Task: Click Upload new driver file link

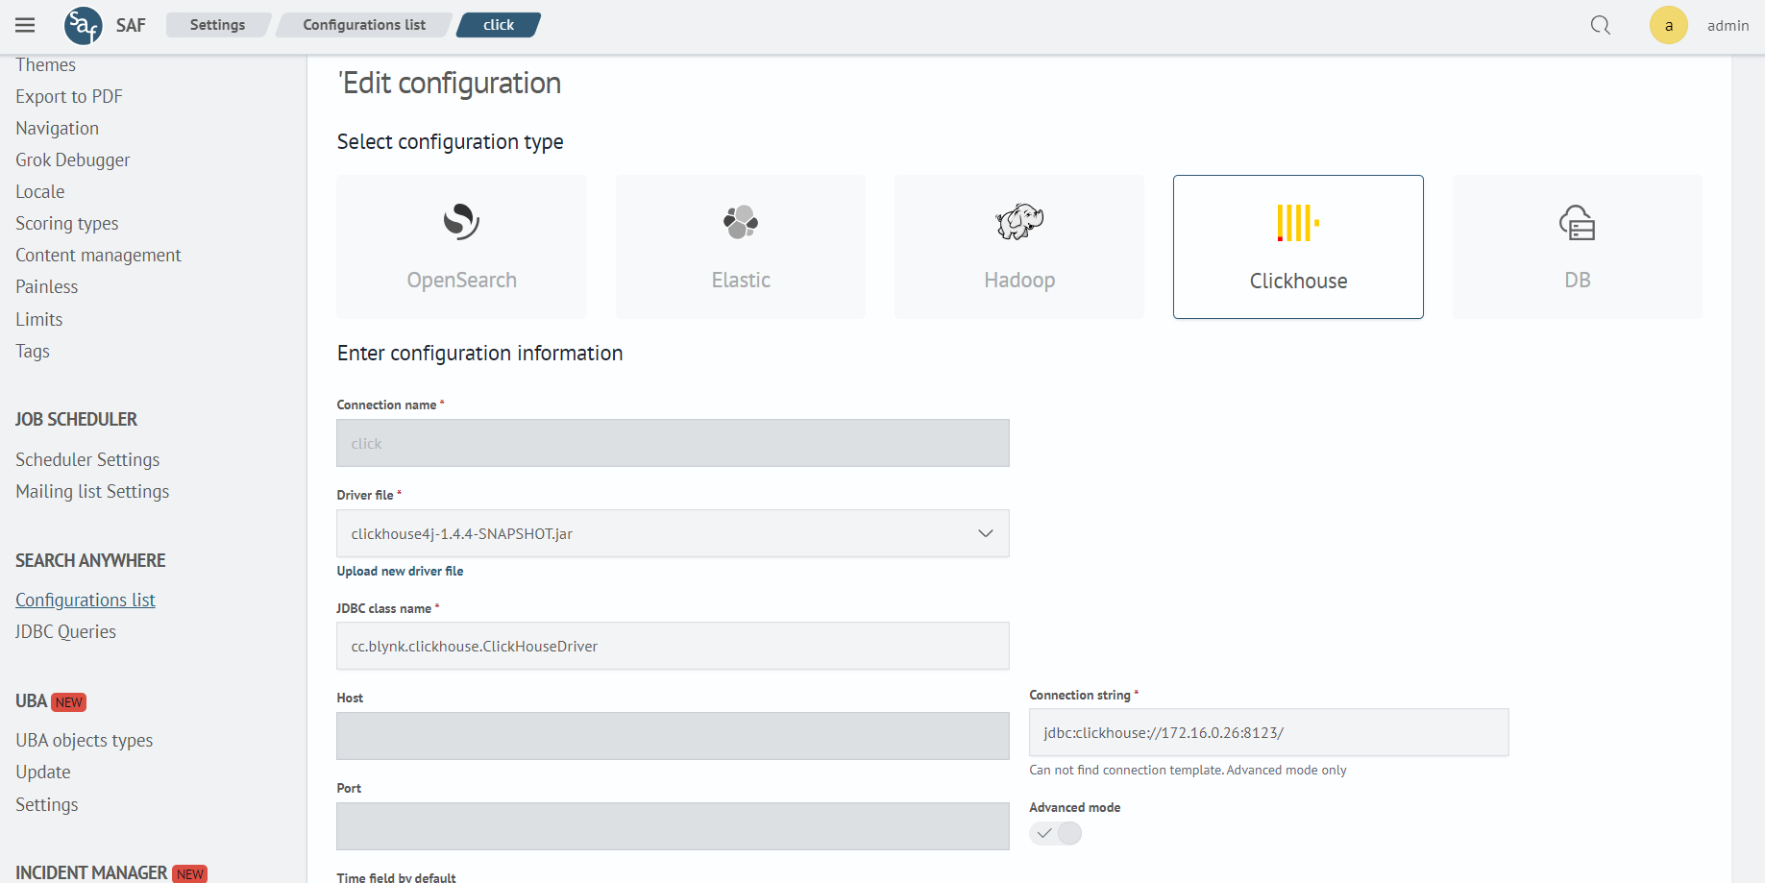Action: tap(400, 571)
